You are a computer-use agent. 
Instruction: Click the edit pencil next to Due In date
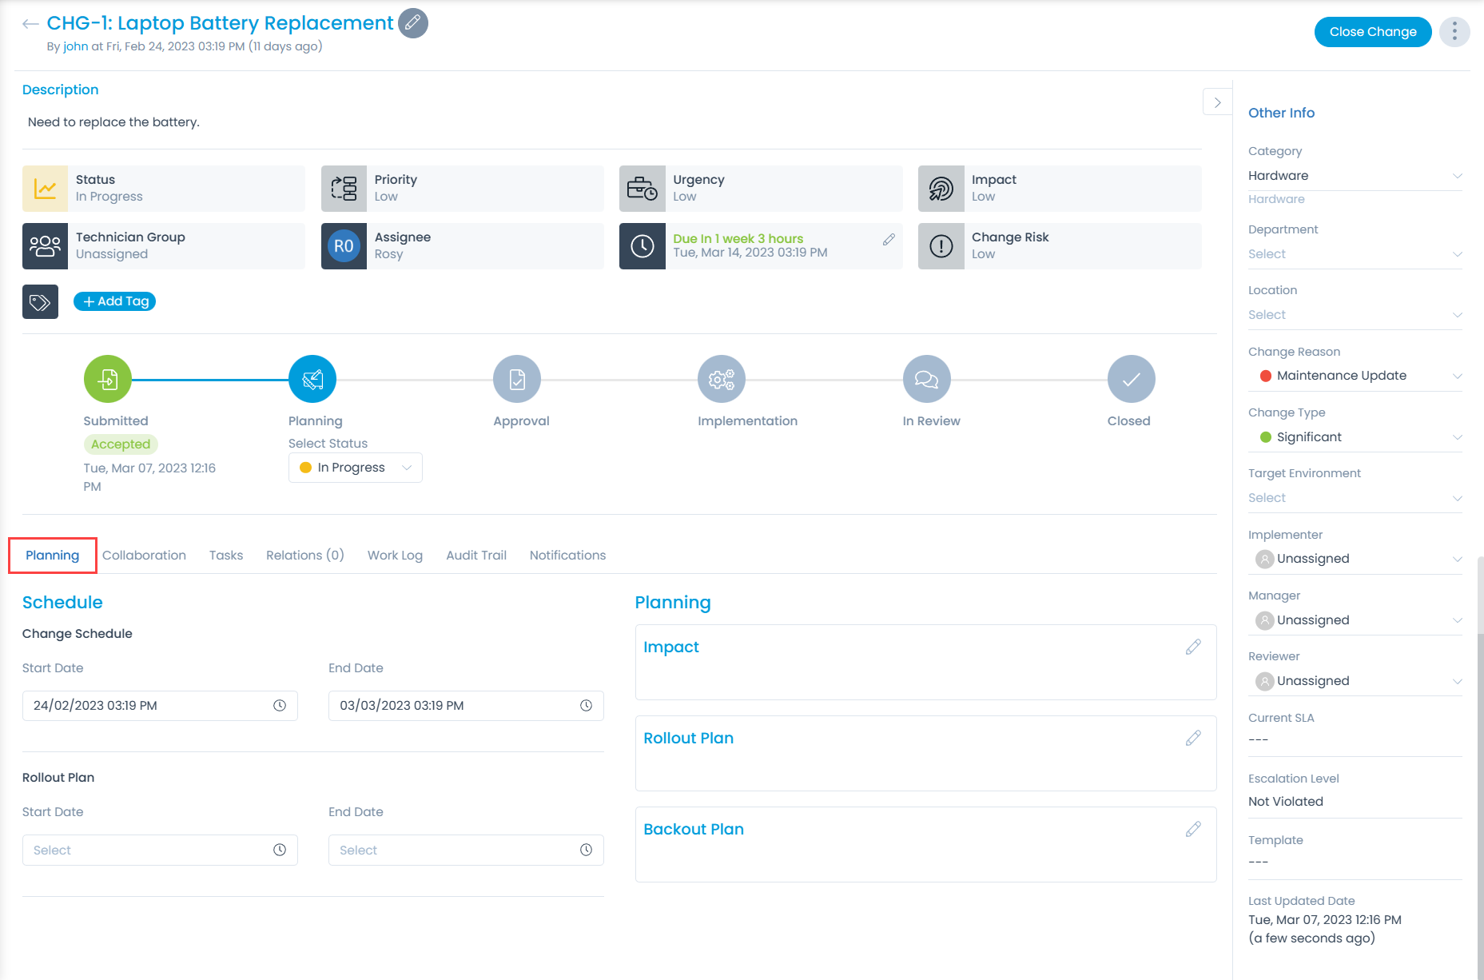[x=889, y=238]
